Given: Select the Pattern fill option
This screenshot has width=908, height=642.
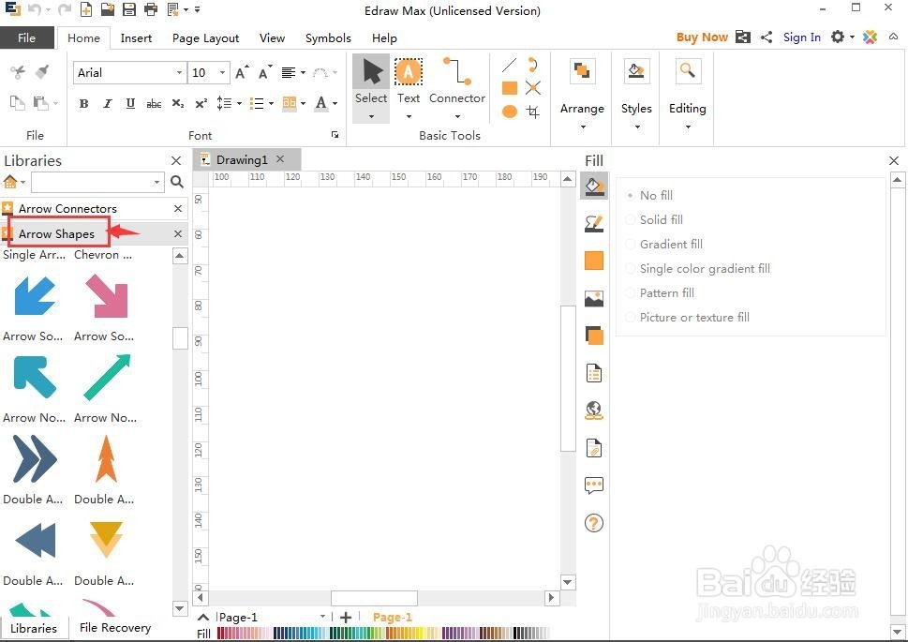Looking at the screenshot, I should click(x=661, y=292).
